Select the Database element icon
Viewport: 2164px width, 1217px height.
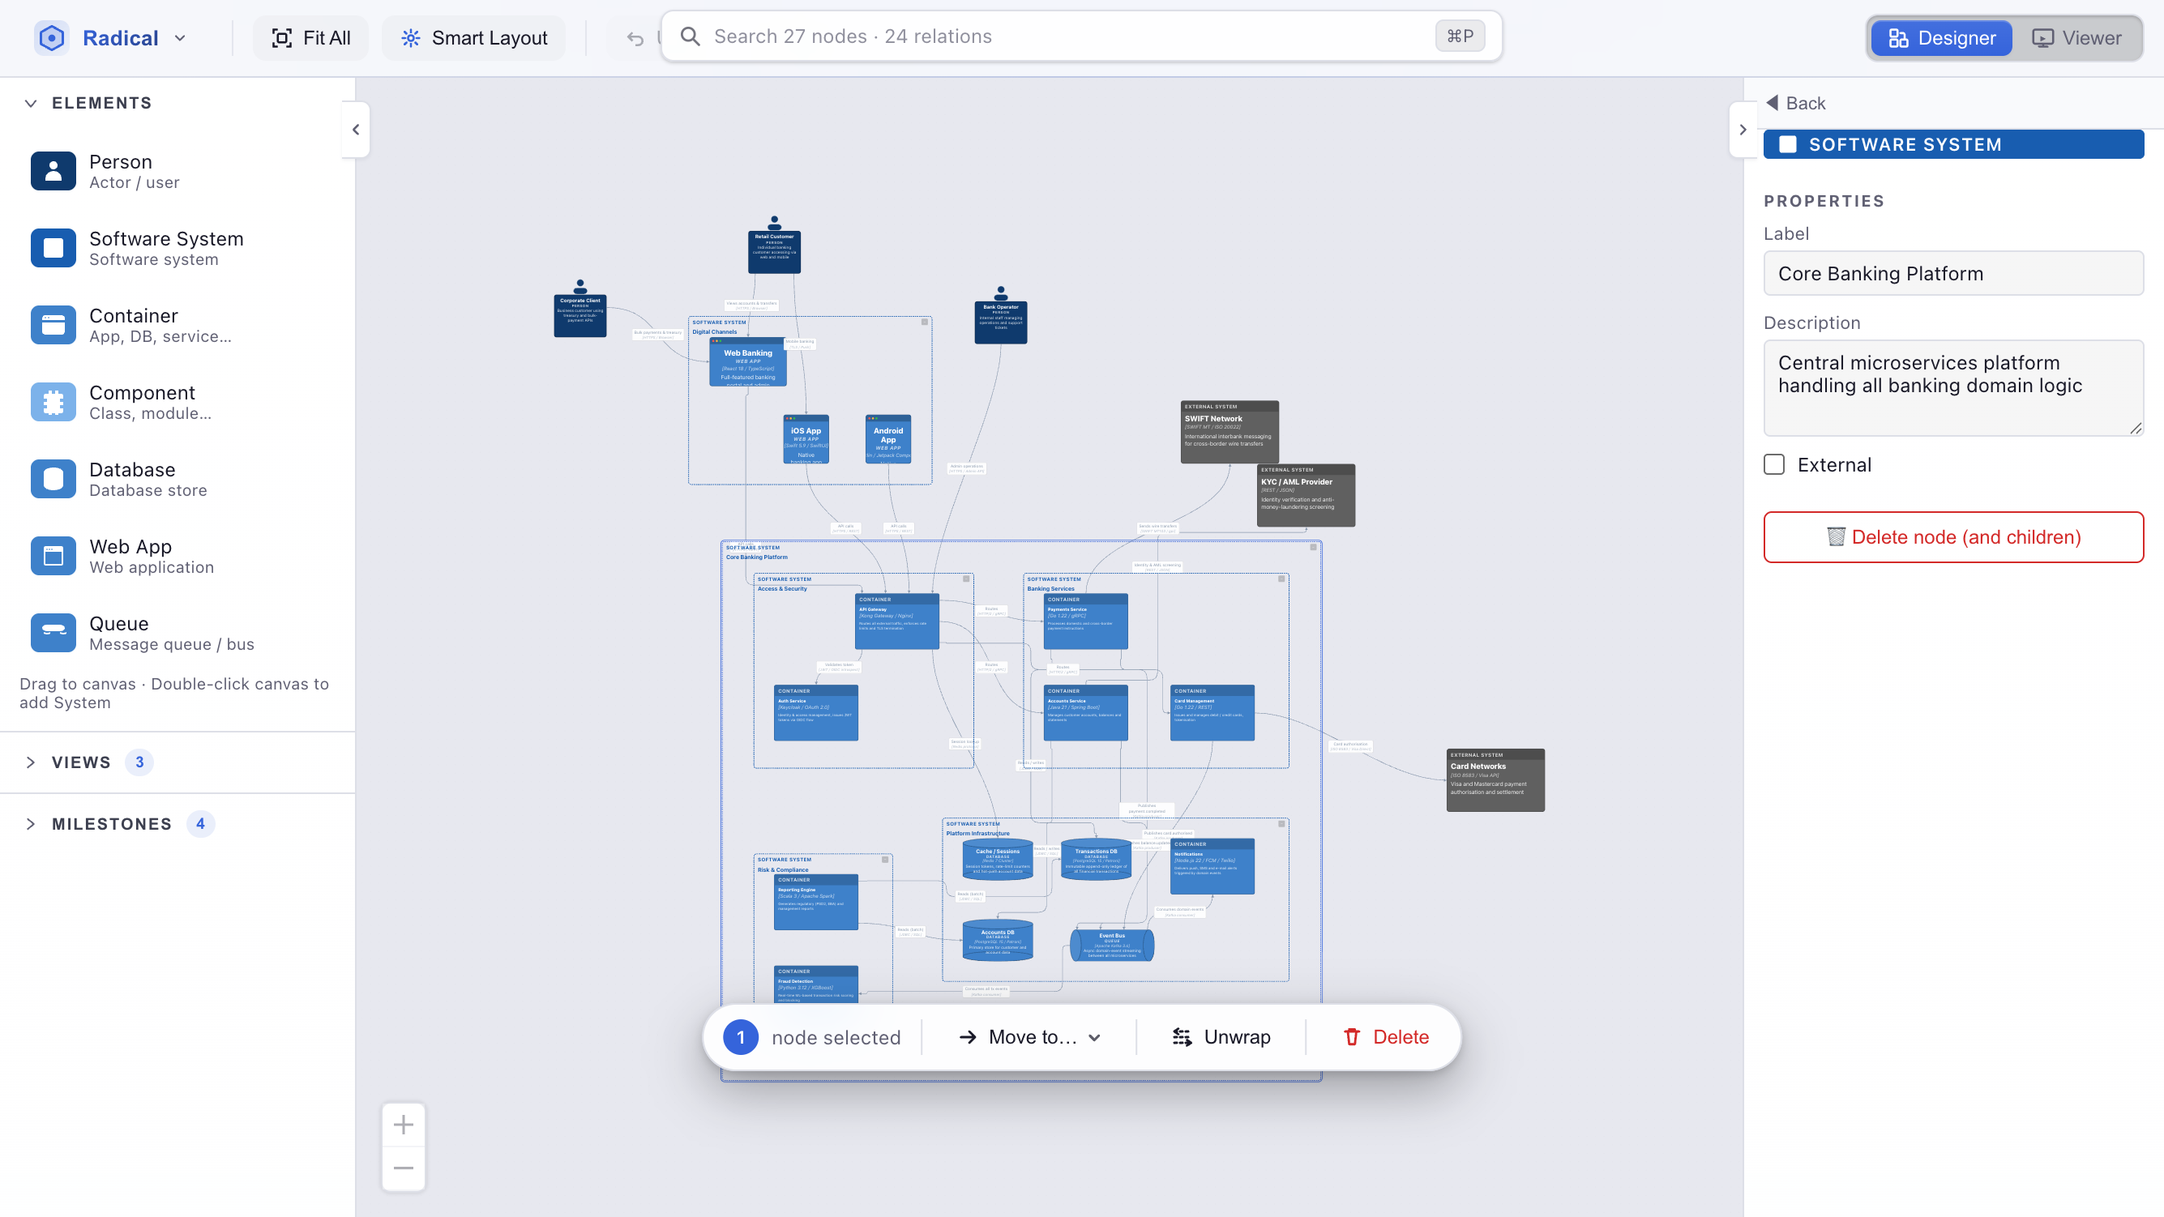click(53, 479)
